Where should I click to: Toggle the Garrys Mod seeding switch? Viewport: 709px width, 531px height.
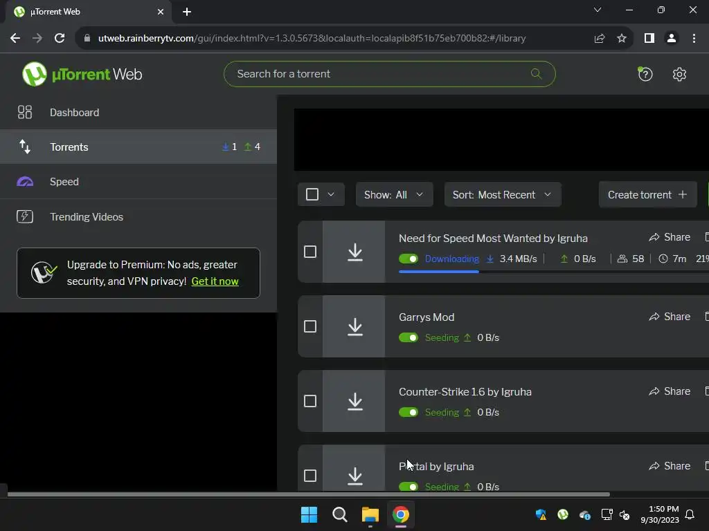point(409,337)
